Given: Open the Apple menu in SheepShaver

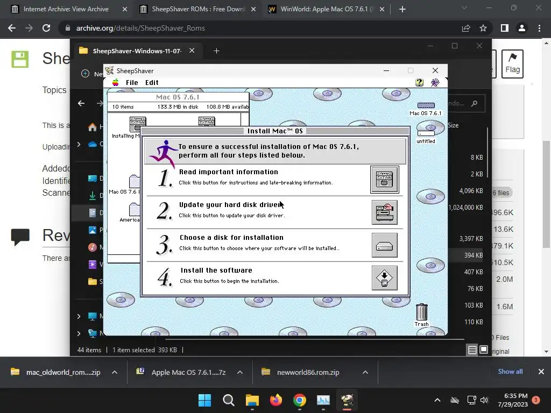Looking at the screenshot, I should pyautogui.click(x=115, y=82).
